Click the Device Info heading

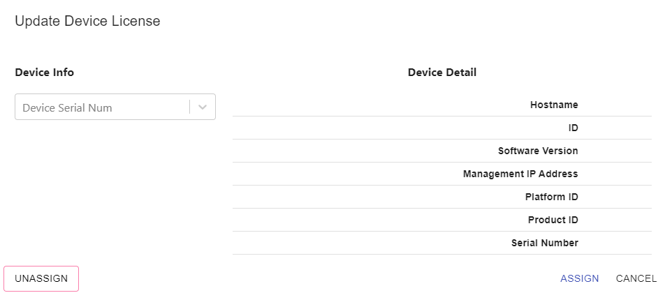[44, 72]
